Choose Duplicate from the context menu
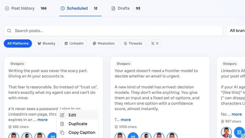Image resolution: width=245 pixels, height=138 pixels. (78, 124)
